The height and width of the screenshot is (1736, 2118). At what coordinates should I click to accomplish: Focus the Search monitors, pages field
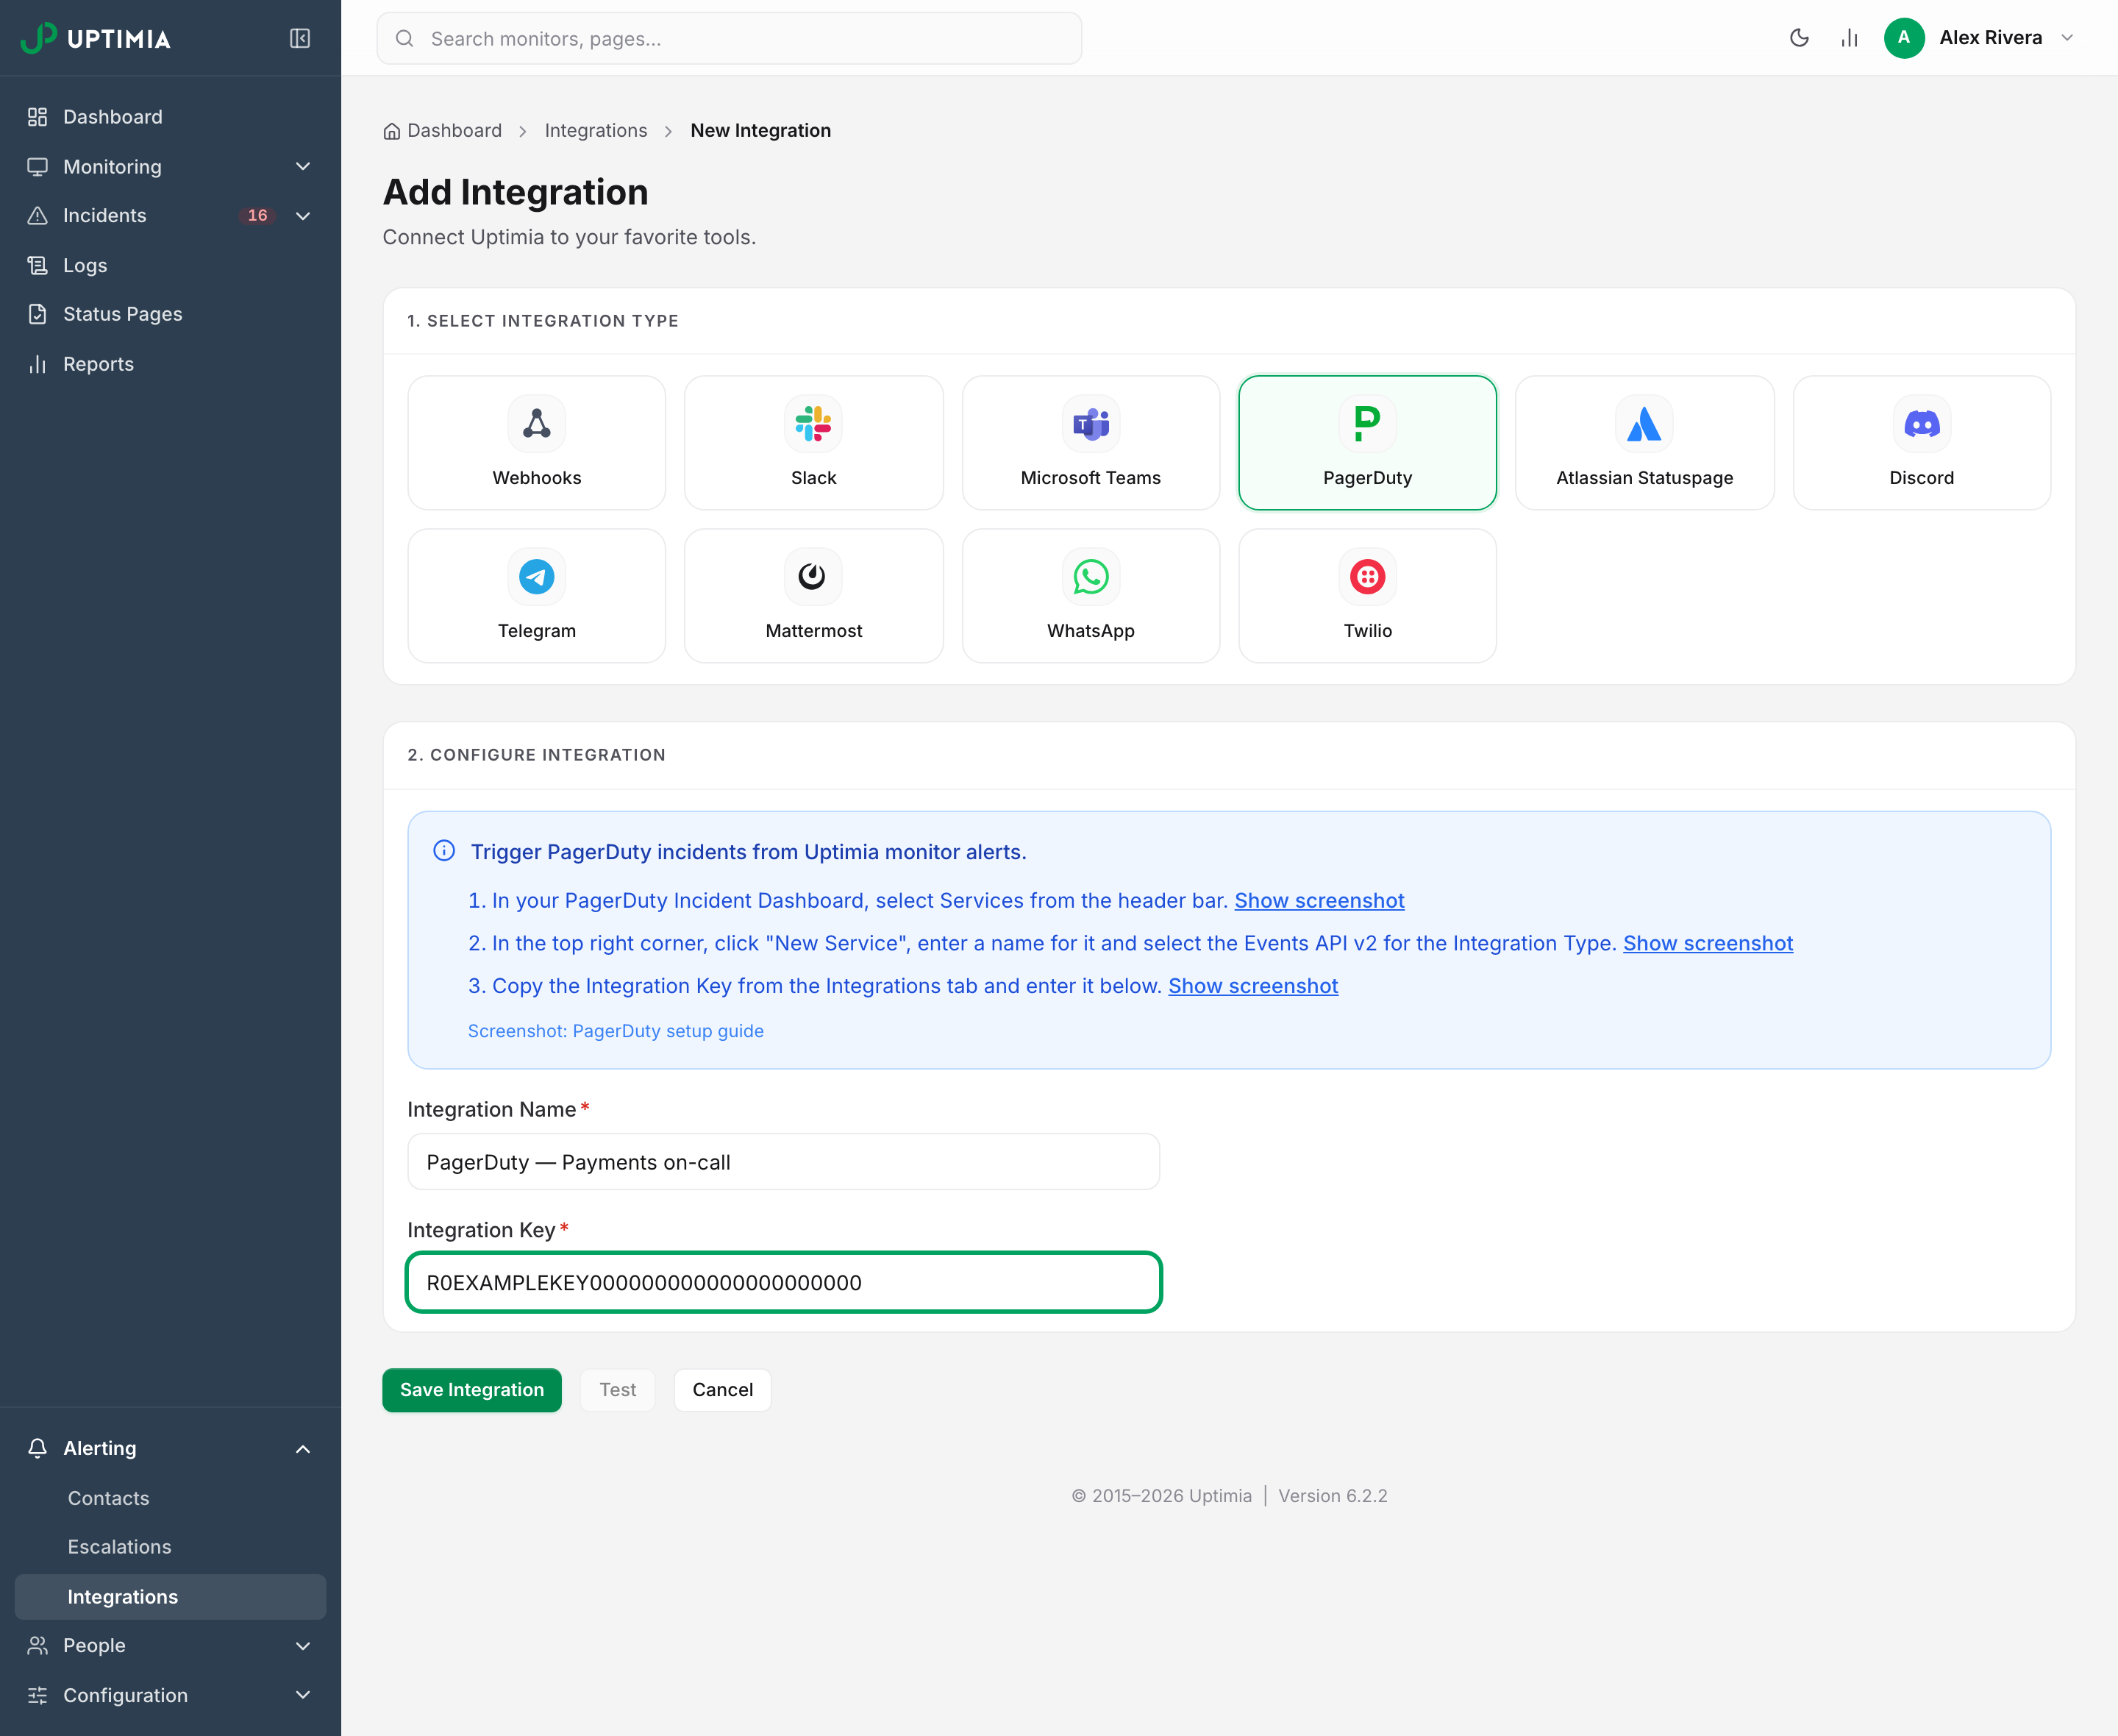(729, 38)
